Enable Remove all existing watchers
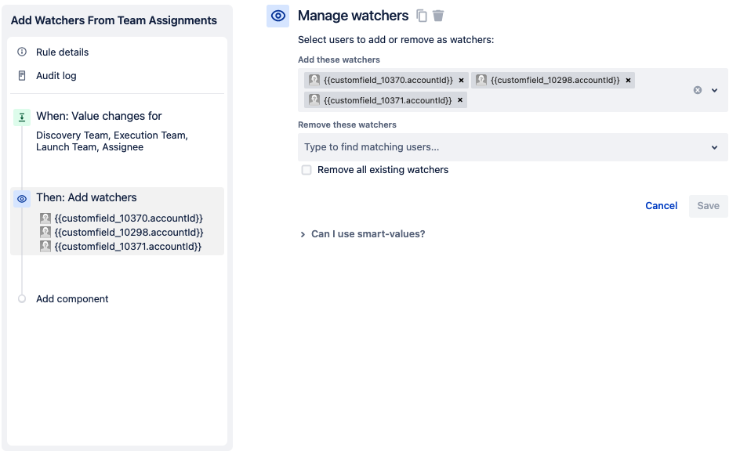 [306, 170]
